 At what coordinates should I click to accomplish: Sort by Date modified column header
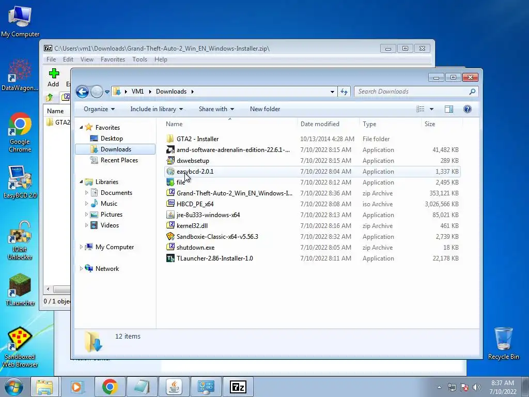click(328, 124)
